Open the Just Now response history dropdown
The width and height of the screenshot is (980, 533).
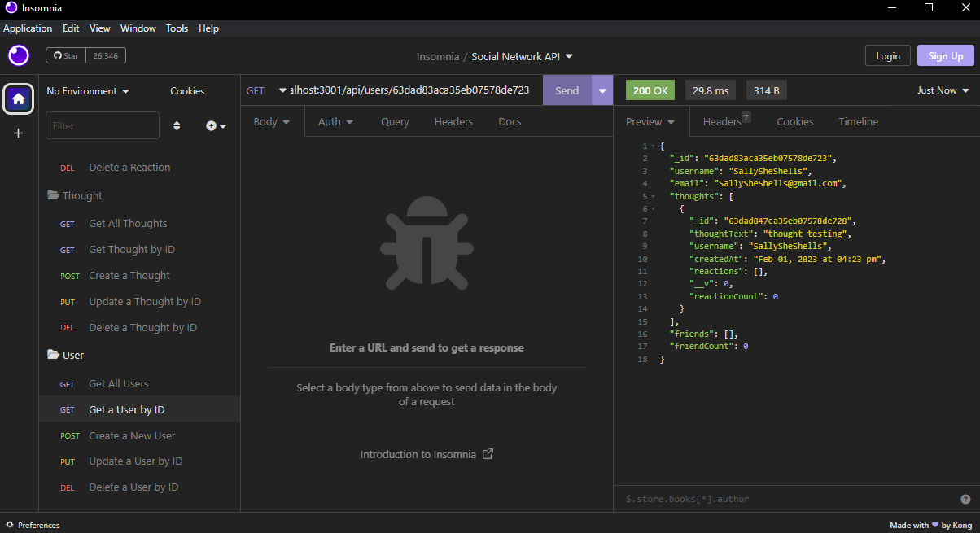(943, 90)
